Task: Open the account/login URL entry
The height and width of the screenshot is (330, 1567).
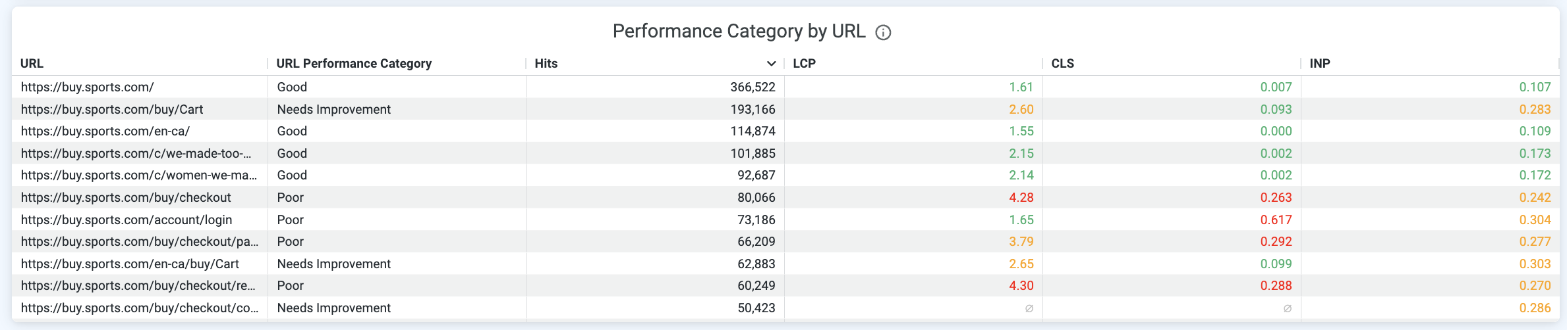Action: tap(127, 220)
